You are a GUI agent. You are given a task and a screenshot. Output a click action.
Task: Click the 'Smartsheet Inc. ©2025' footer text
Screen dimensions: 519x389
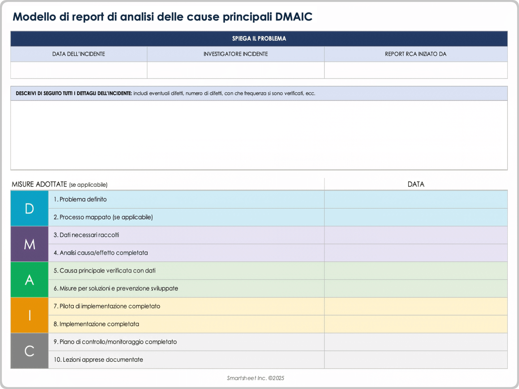tap(255, 378)
